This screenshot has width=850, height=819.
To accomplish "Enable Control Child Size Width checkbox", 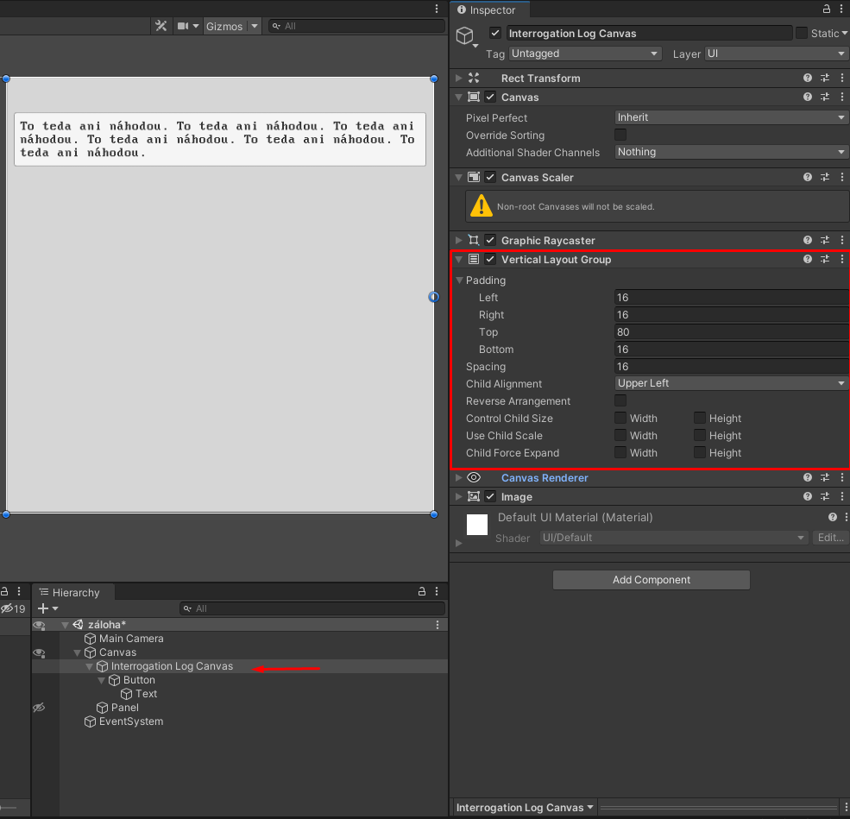I will click(620, 419).
